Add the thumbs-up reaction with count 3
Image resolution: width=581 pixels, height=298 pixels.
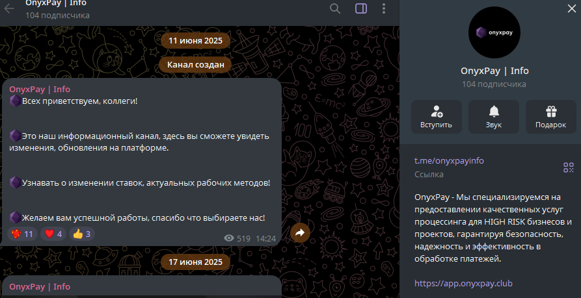[82, 234]
